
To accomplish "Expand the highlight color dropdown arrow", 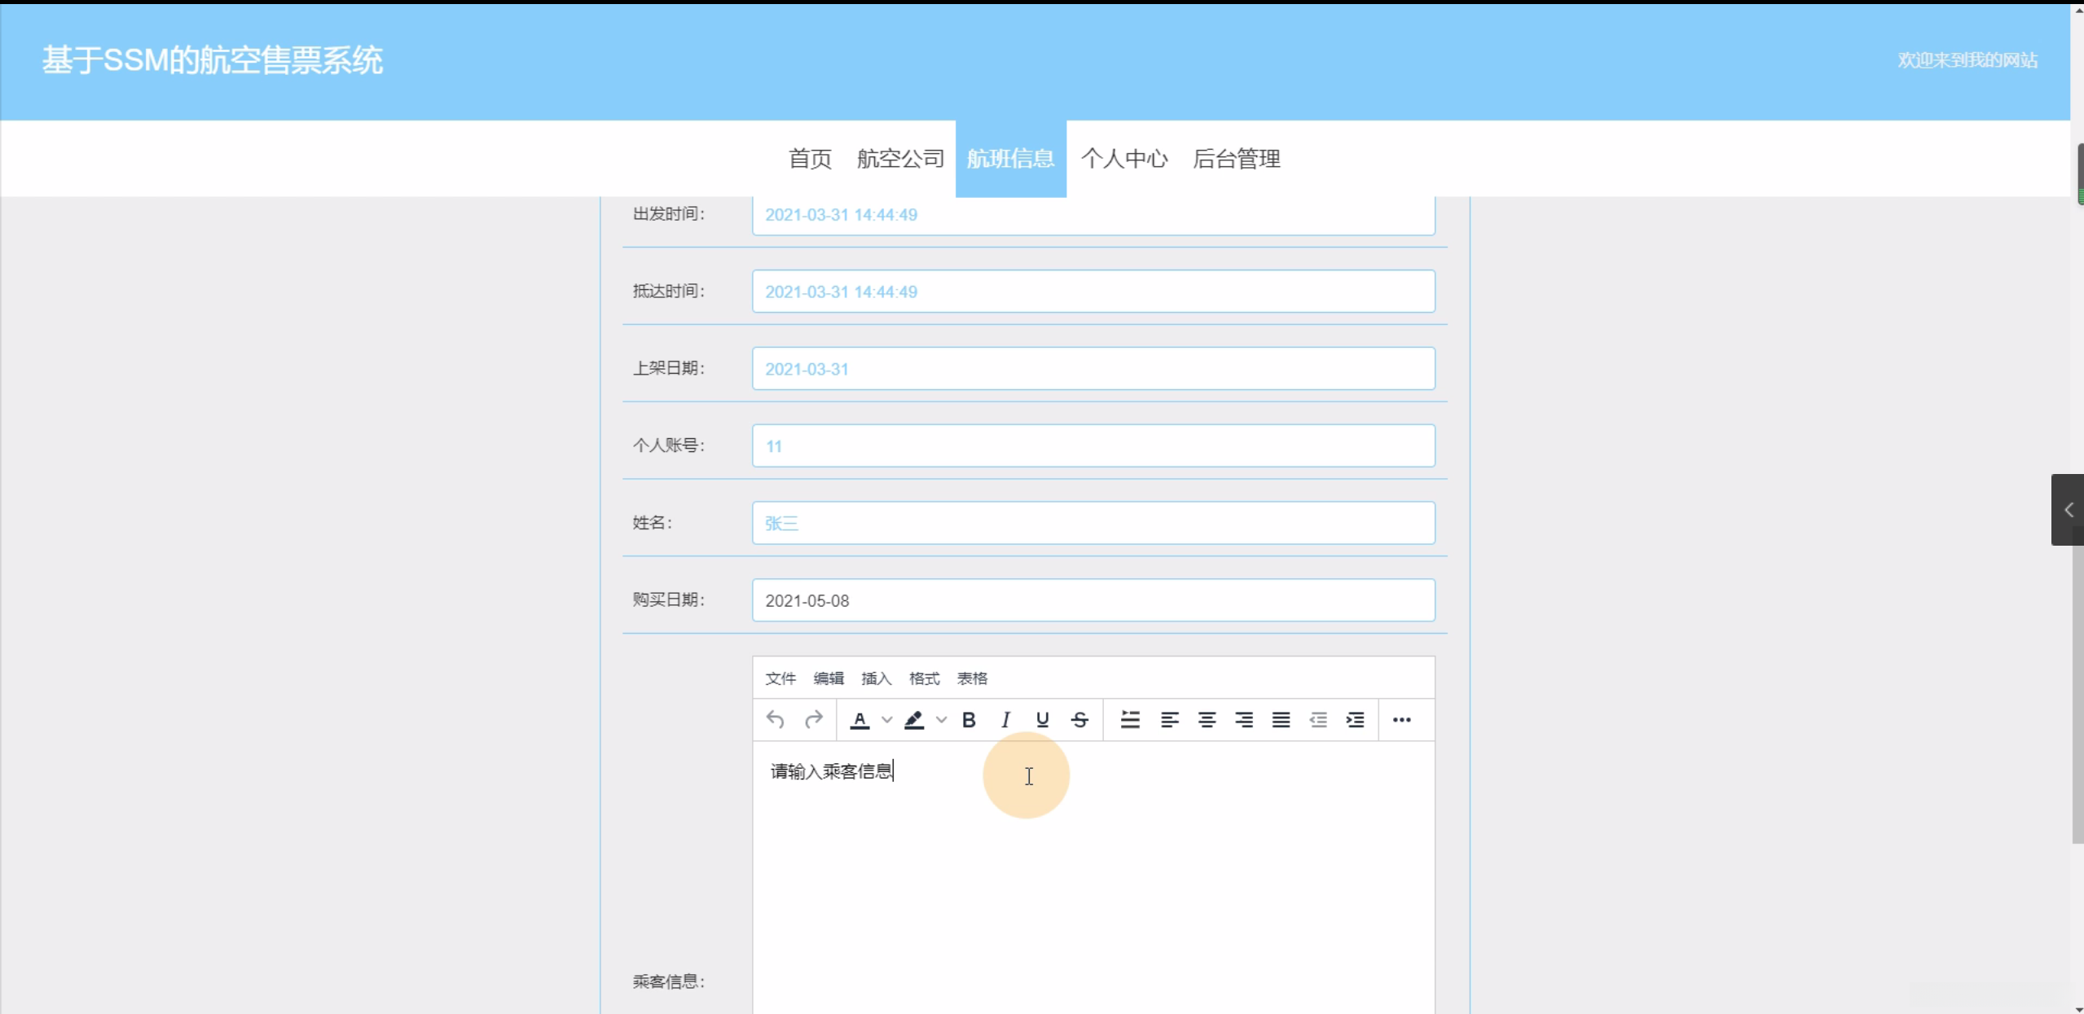I will 941,720.
